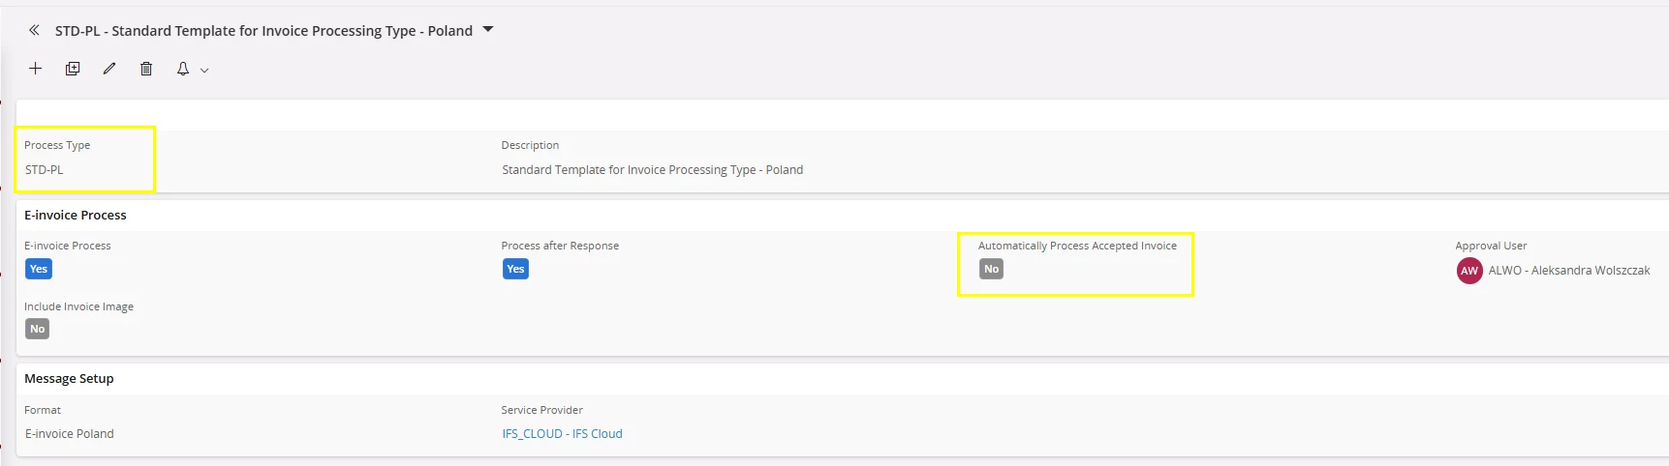
Task: Click the plus icon to add new record
Action: pyautogui.click(x=35, y=69)
